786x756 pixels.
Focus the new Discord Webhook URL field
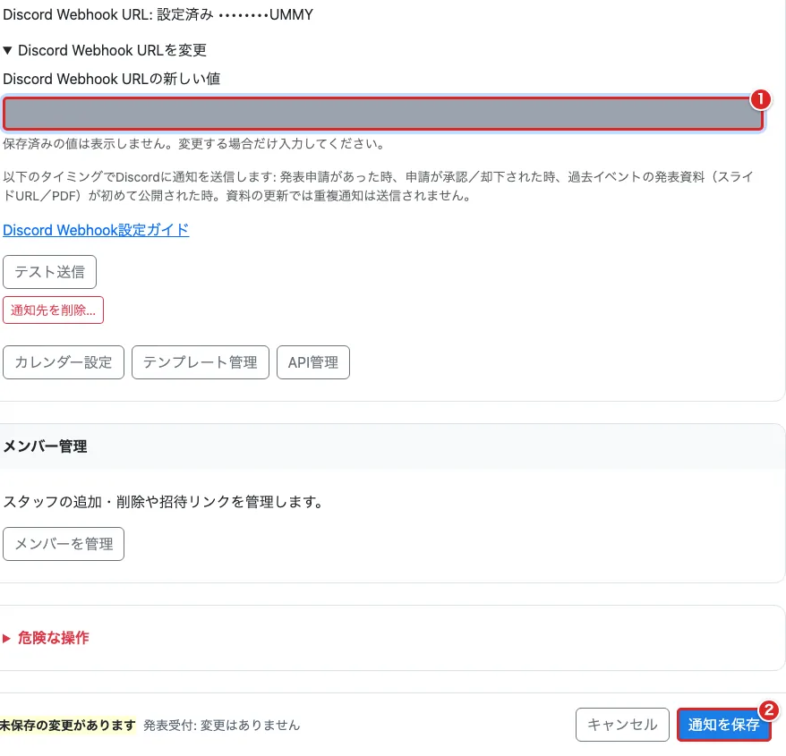pos(383,114)
